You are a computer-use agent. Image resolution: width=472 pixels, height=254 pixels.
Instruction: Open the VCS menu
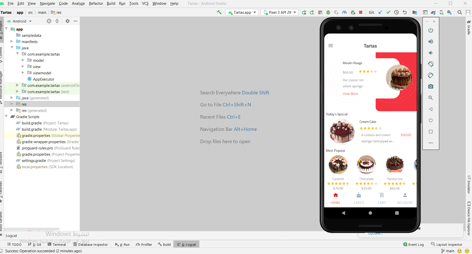pos(145,4)
